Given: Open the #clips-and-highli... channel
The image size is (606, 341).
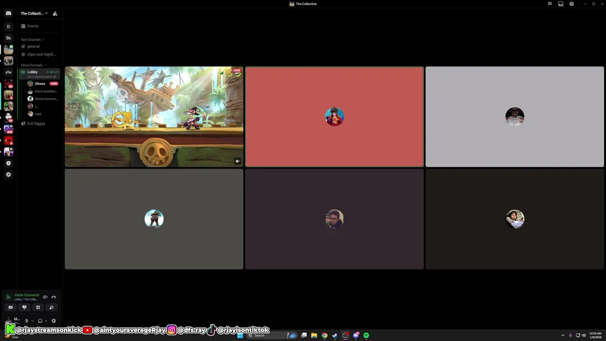Looking at the screenshot, I should (x=40, y=54).
